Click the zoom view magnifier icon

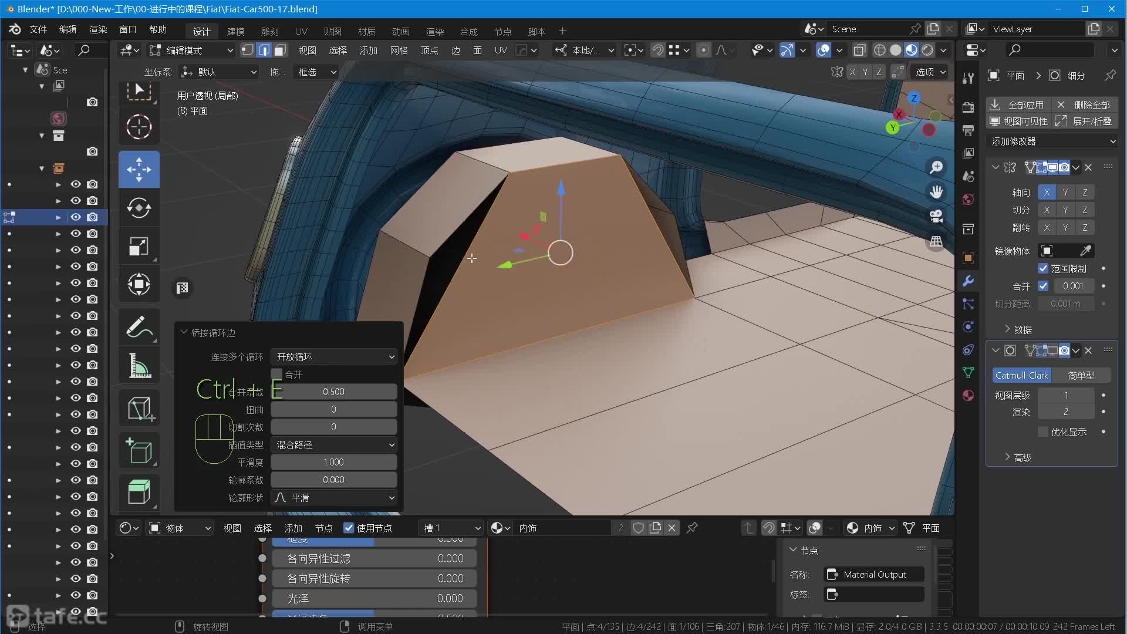[936, 168]
